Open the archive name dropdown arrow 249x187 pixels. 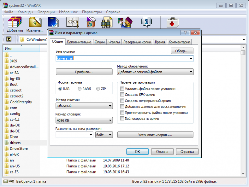point(191,58)
